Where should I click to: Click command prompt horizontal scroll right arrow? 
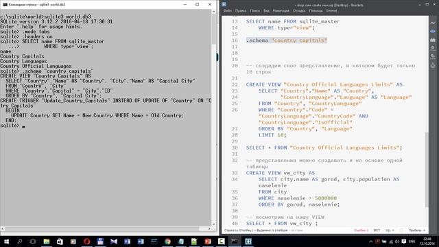pyautogui.click(x=209, y=228)
